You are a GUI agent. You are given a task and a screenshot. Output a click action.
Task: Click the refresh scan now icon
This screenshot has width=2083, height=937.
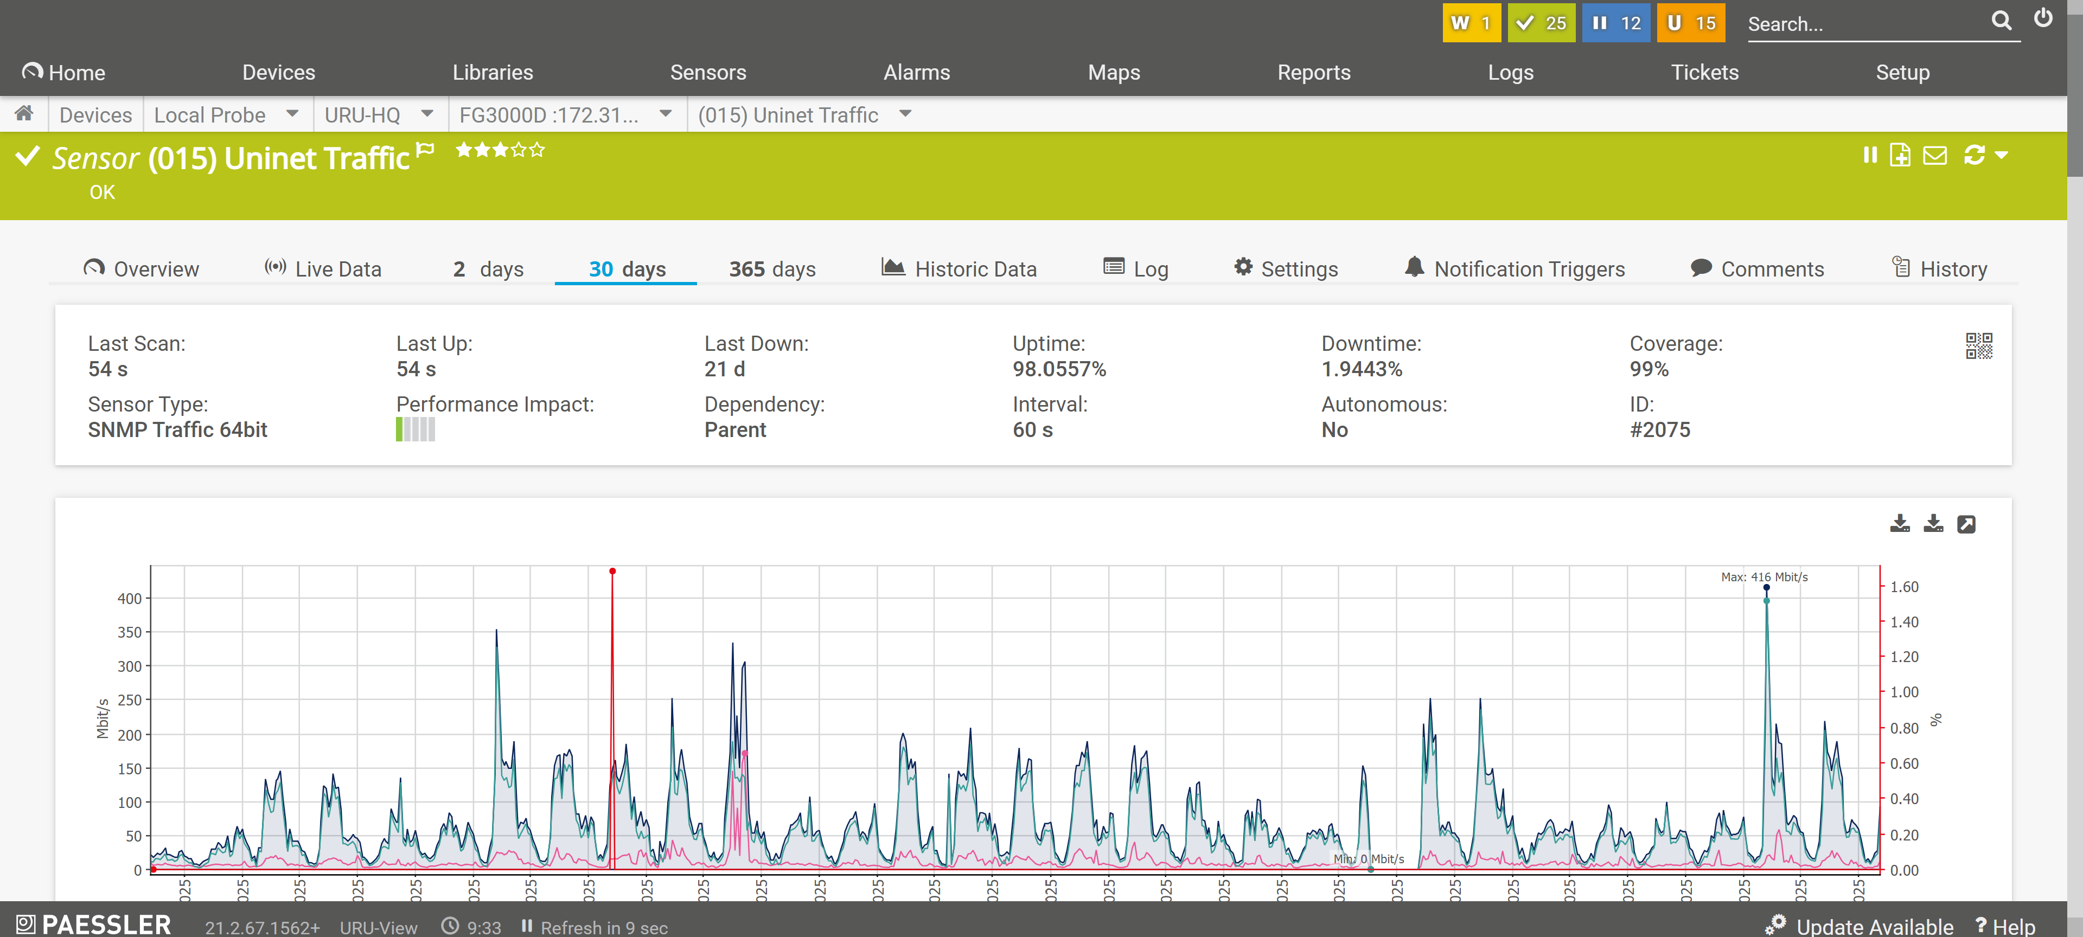(x=1975, y=155)
